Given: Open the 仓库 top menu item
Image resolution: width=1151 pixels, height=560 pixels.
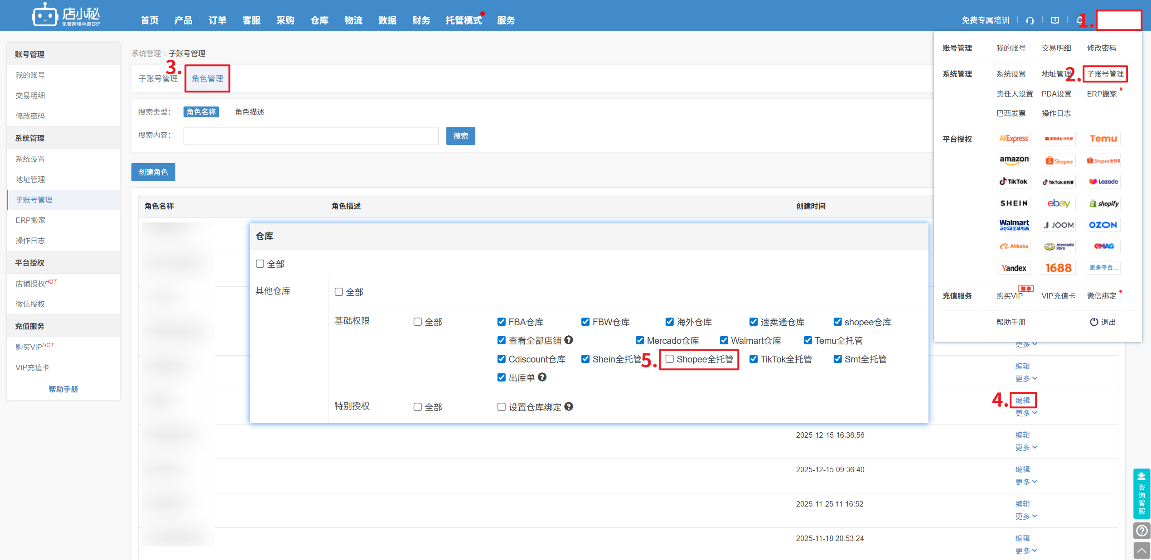Looking at the screenshot, I should coord(319,20).
